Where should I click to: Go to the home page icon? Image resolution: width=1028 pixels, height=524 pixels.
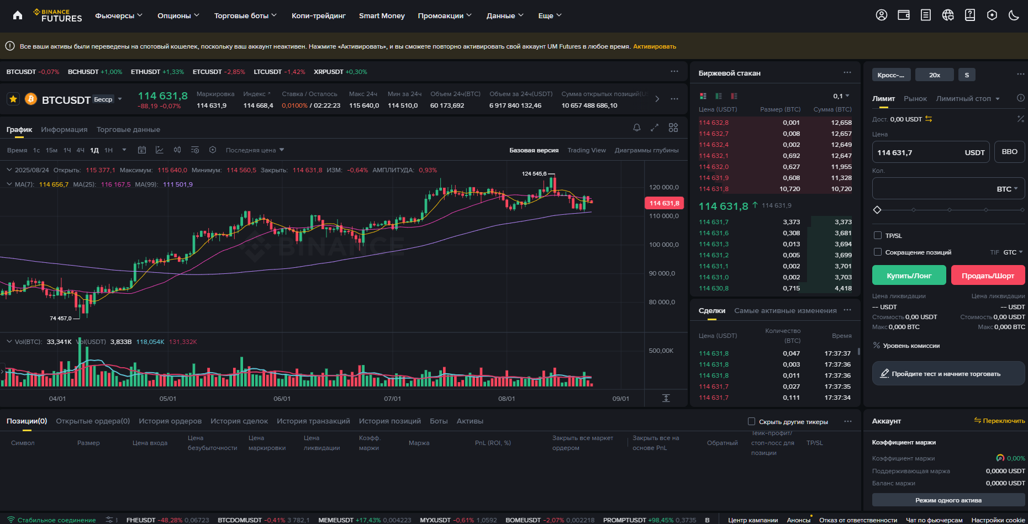click(18, 15)
